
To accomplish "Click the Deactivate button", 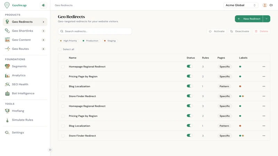I will tap(240, 31).
